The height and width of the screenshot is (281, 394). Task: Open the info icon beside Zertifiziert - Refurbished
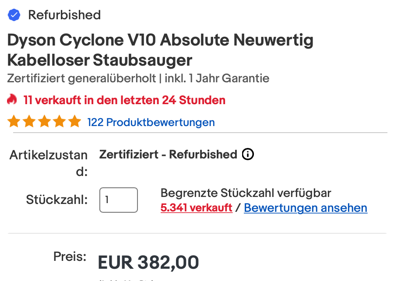coord(248,155)
